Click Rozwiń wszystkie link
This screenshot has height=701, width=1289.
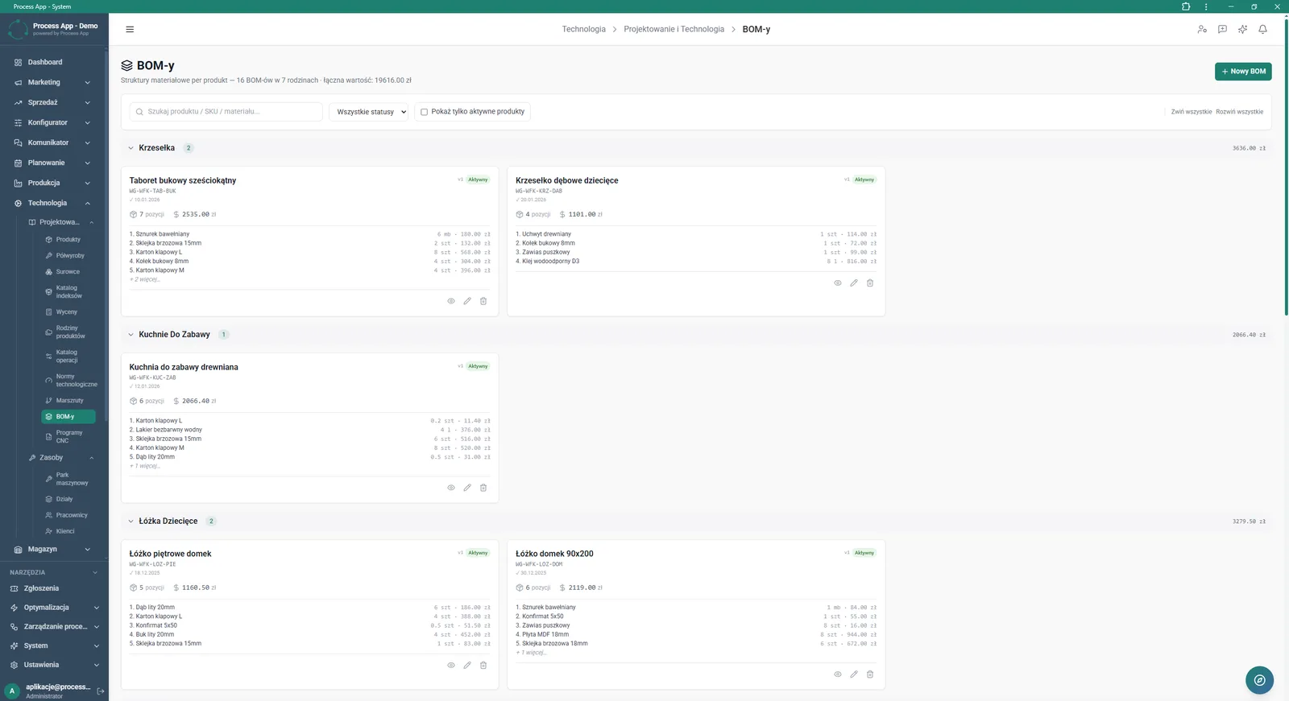pos(1240,112)
